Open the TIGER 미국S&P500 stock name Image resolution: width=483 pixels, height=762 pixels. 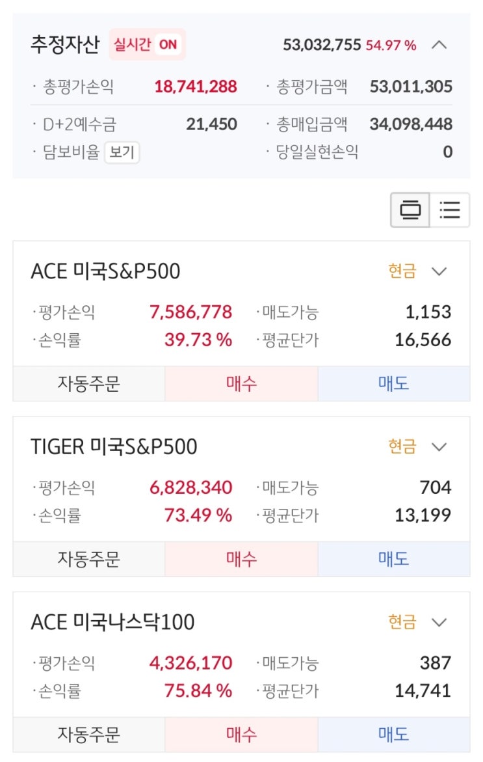pyautogui.click(x=114, y=447)
